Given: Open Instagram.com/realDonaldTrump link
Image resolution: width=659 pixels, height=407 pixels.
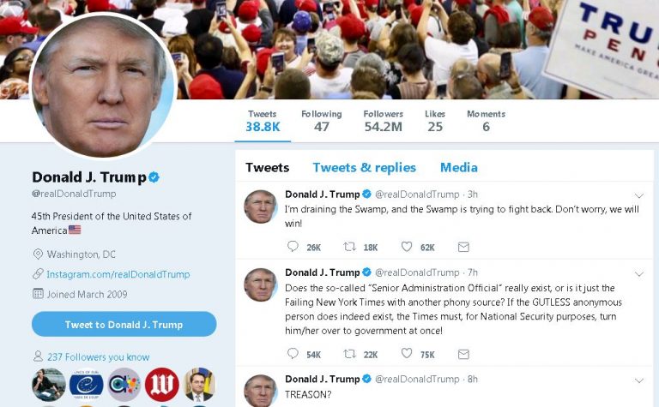Looking at the screenshot, I should click(118, 274).
